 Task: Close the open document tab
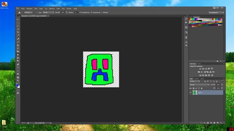click(x=48, y=16)
